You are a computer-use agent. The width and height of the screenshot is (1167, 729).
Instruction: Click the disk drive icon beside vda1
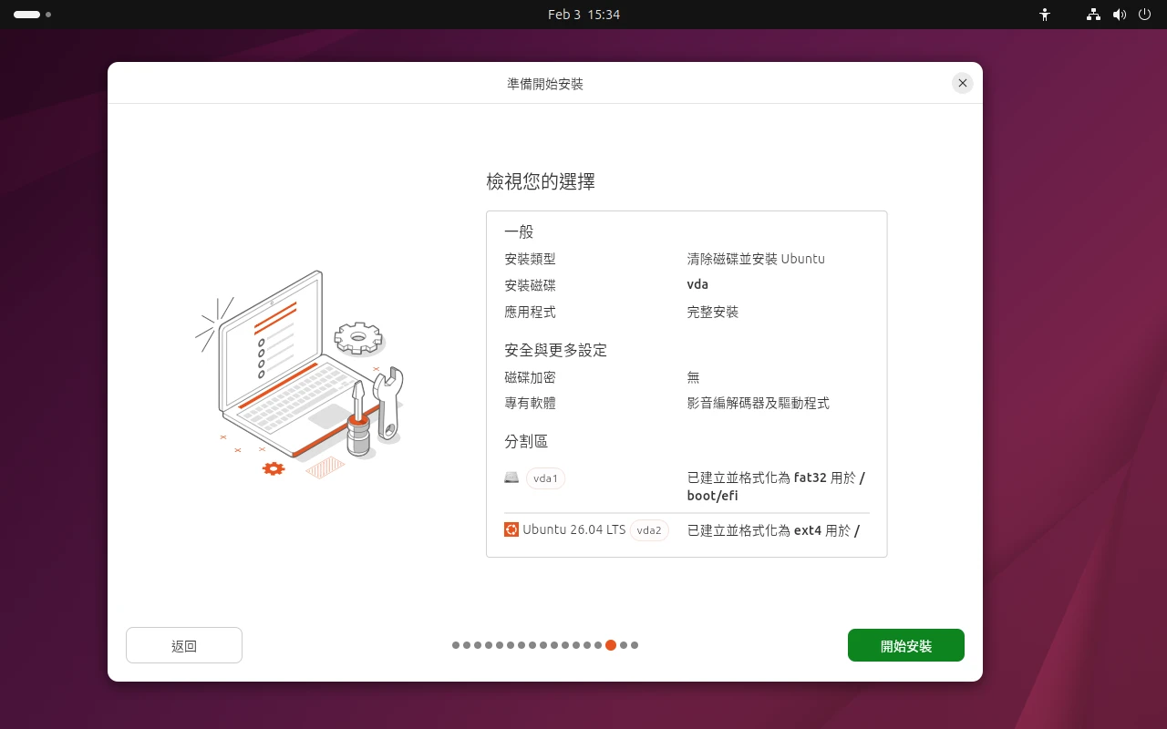[511, 477]
